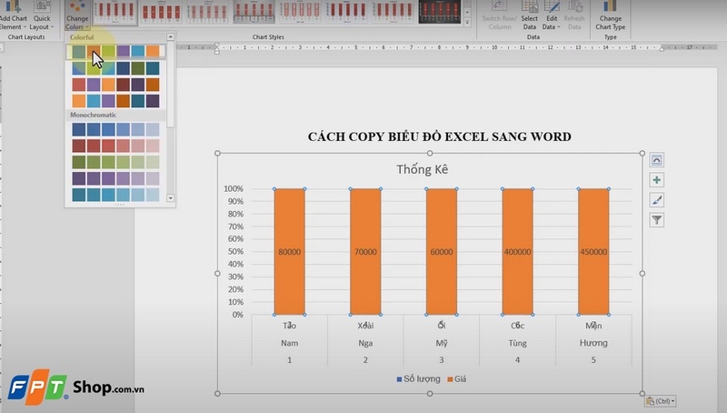
Task: Click the data label 400000
Action: pyautogui.click(x=517, y=252)
